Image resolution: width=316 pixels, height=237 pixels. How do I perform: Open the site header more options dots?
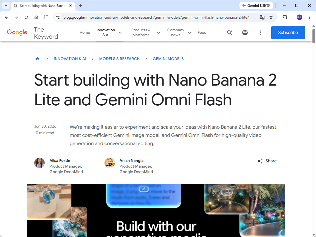(260, 32)
